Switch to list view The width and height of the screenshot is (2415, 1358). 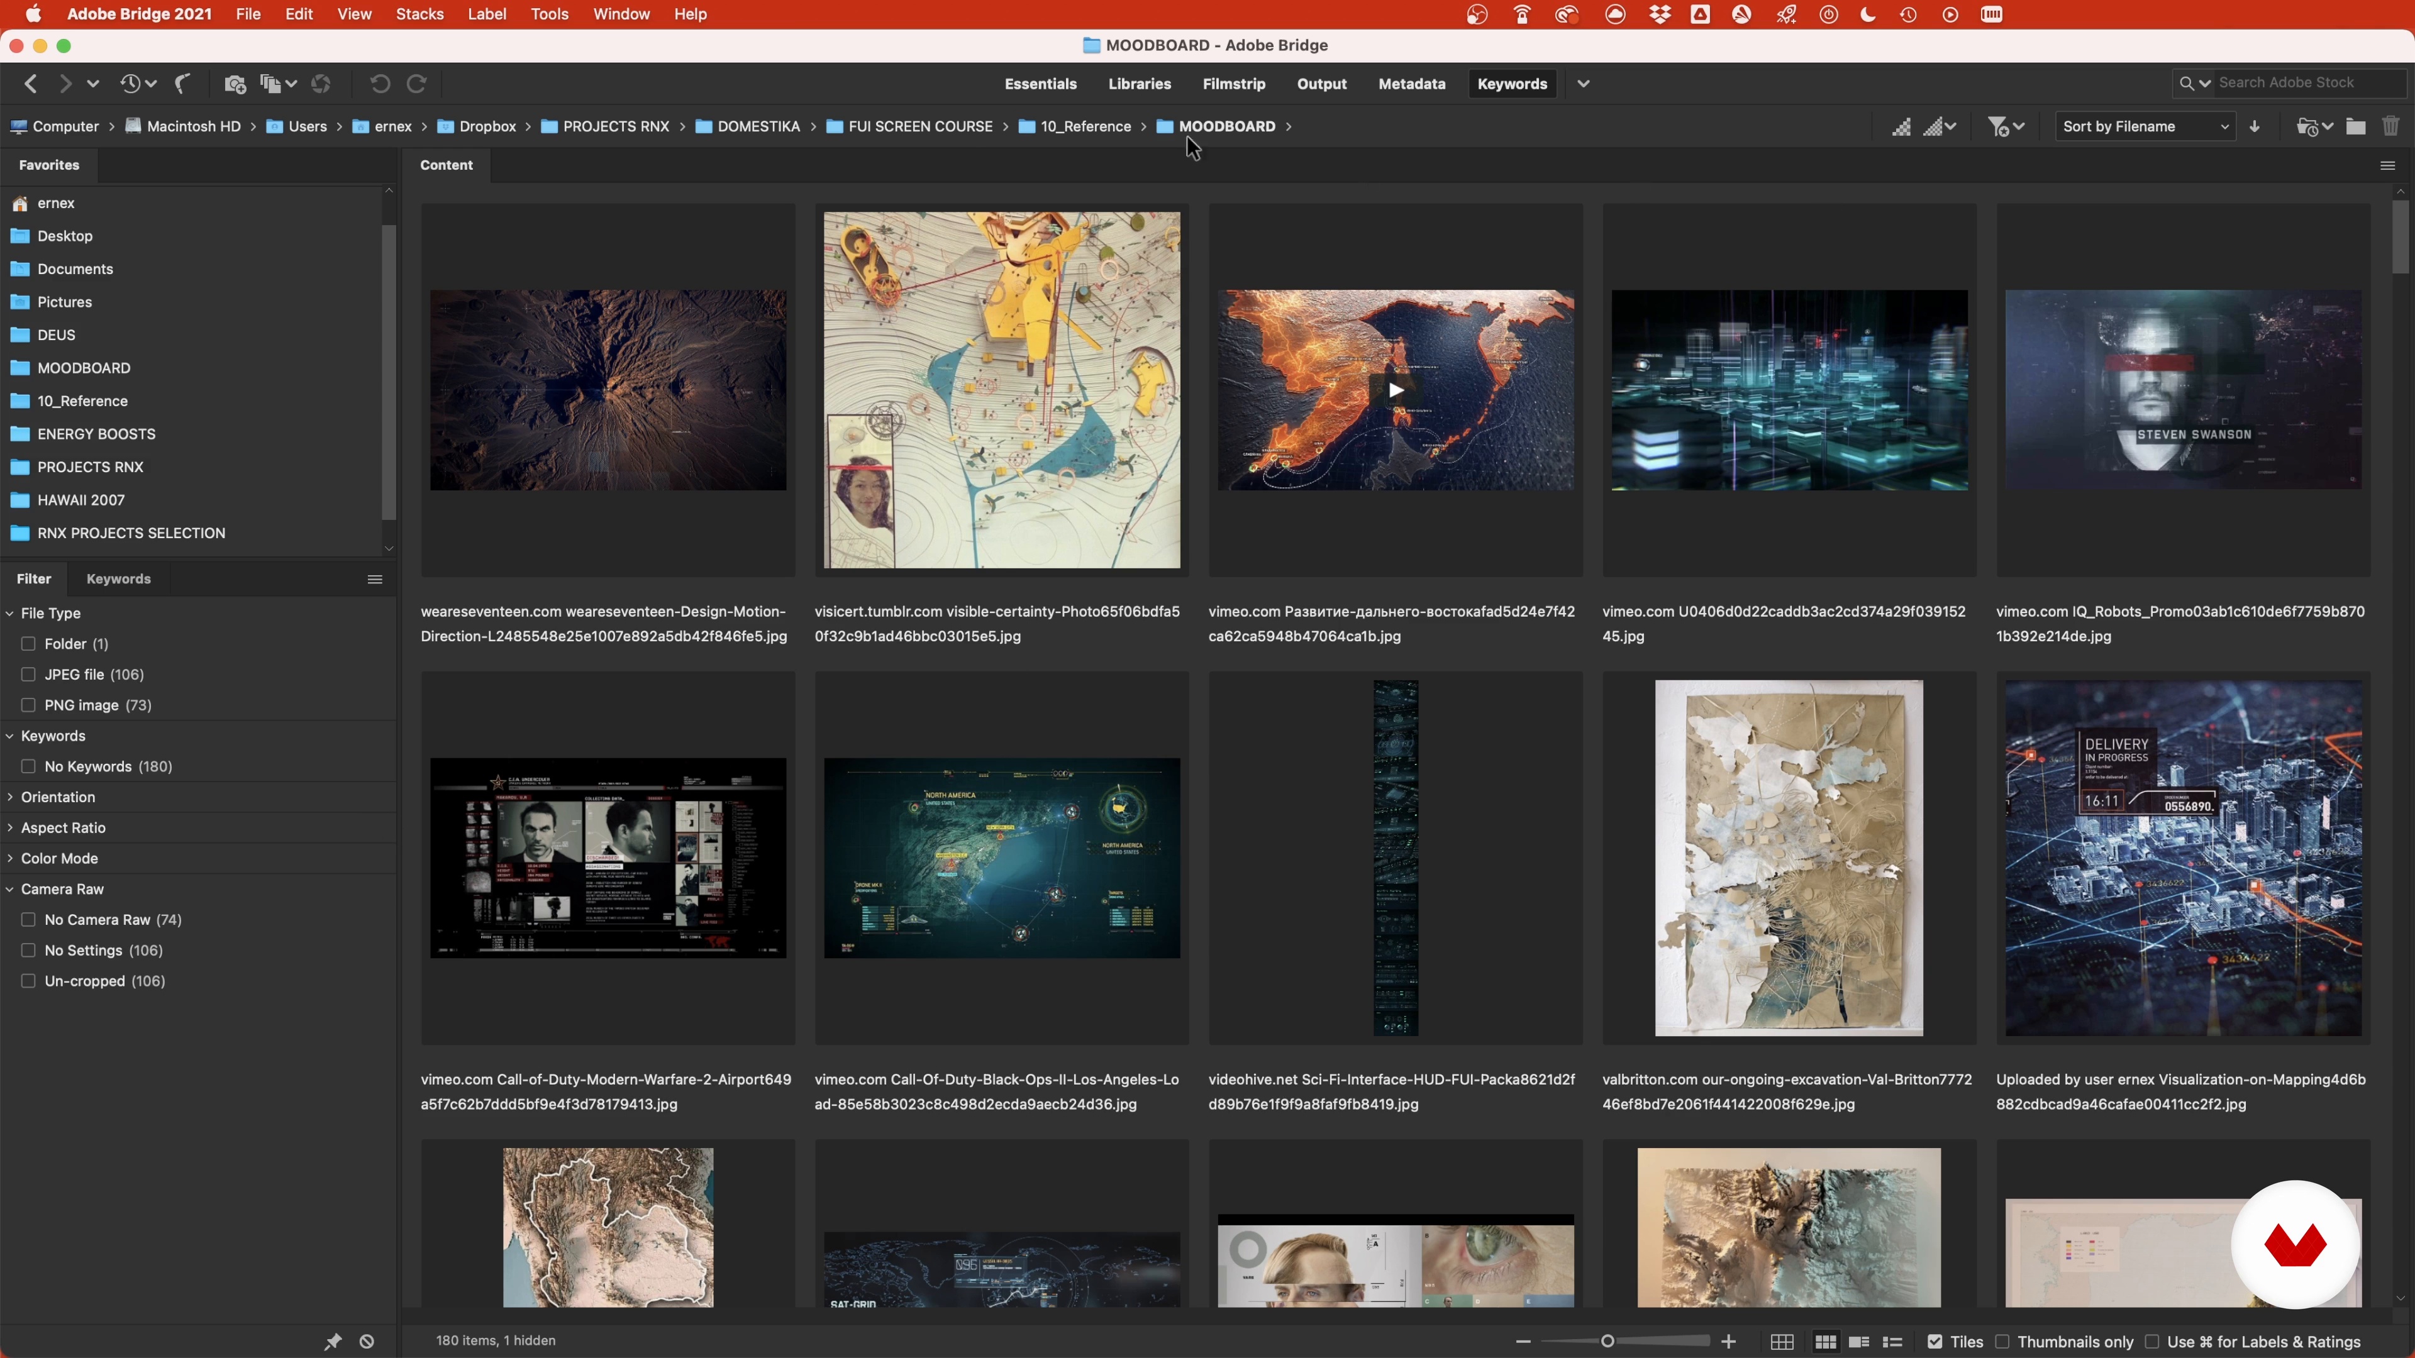coord(1893,1342)
